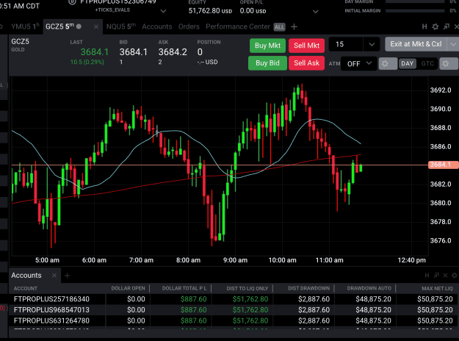Click bid price 3684.1
Screen dimensions: 459x341
tap(134, 52)
